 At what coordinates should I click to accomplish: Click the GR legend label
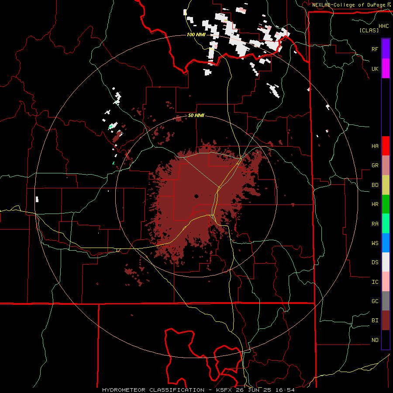(375, 165)
